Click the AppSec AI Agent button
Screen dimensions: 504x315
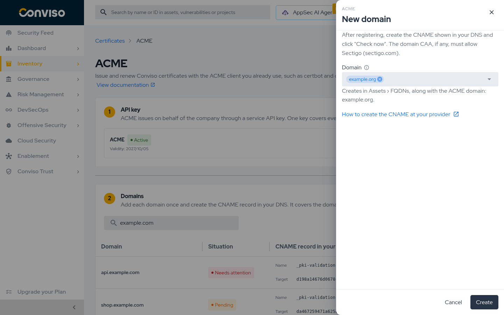coord(306,13)
